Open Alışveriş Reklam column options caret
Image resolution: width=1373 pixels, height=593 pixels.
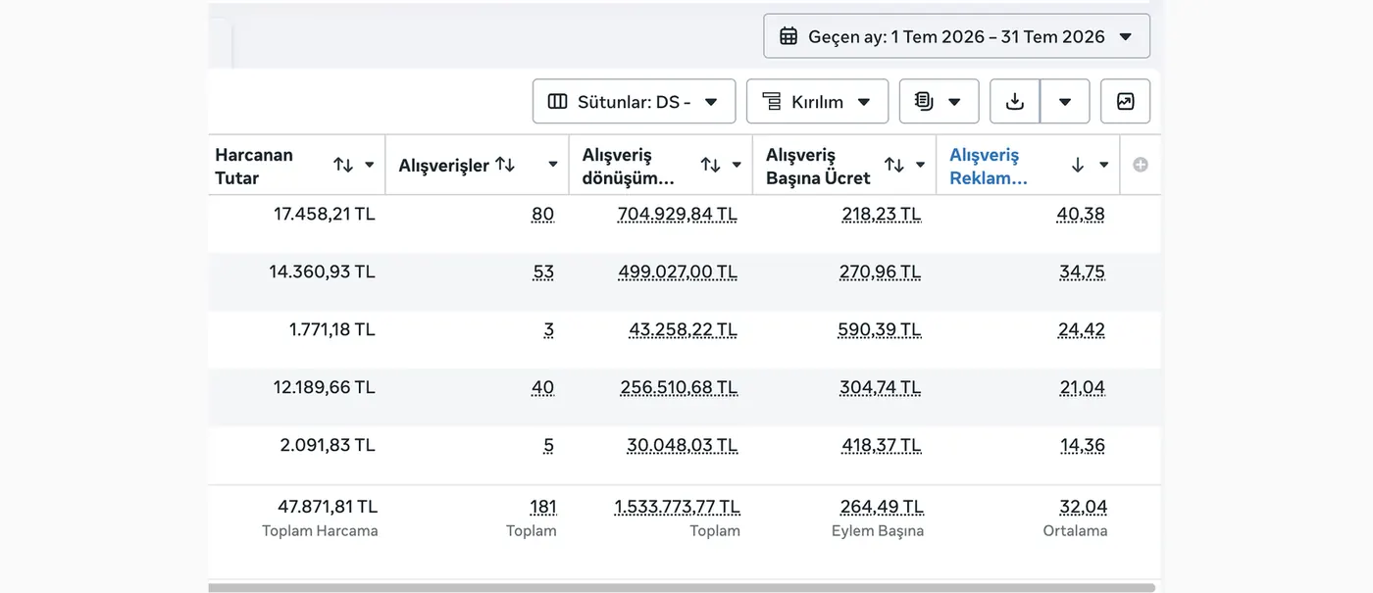(x=1104, y=165)
